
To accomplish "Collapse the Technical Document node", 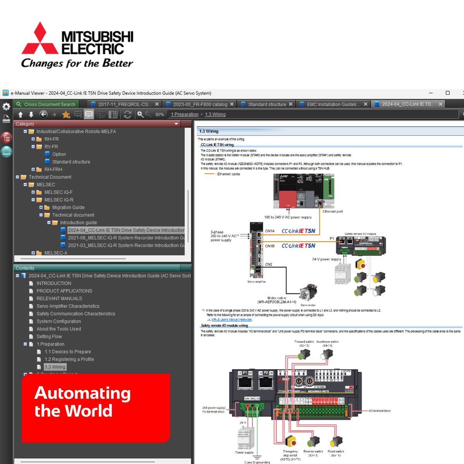I will (x=17, y=177).
